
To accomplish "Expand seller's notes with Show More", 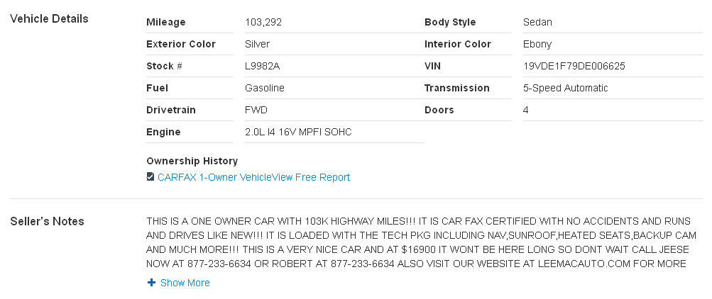I will (x=185, y=283).
